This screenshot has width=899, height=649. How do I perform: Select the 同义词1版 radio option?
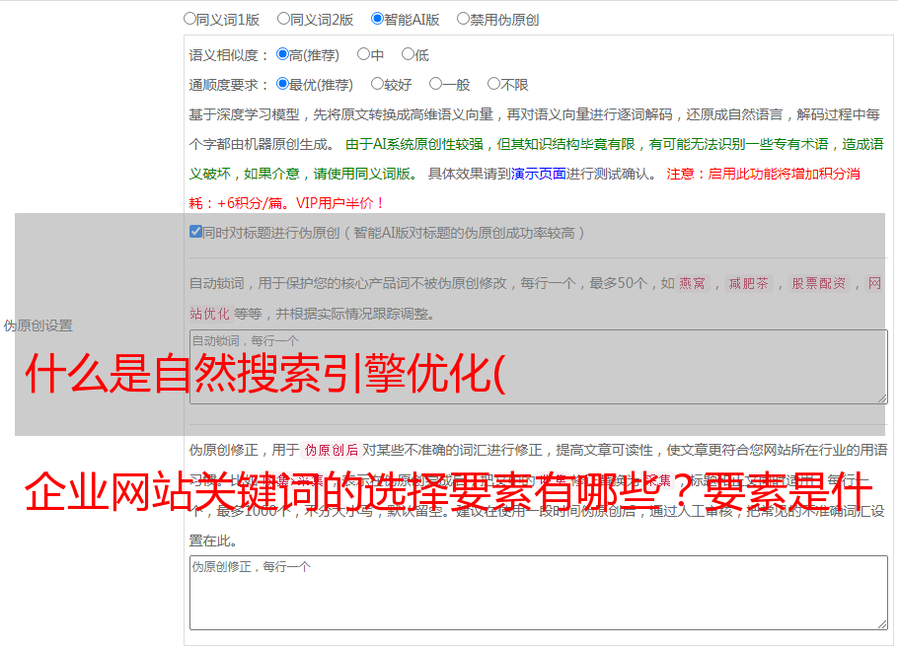[189, 19]
